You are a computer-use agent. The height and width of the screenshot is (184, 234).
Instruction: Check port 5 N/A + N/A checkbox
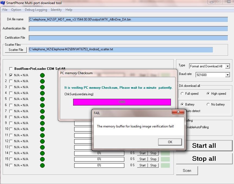(x=11, y=99)
